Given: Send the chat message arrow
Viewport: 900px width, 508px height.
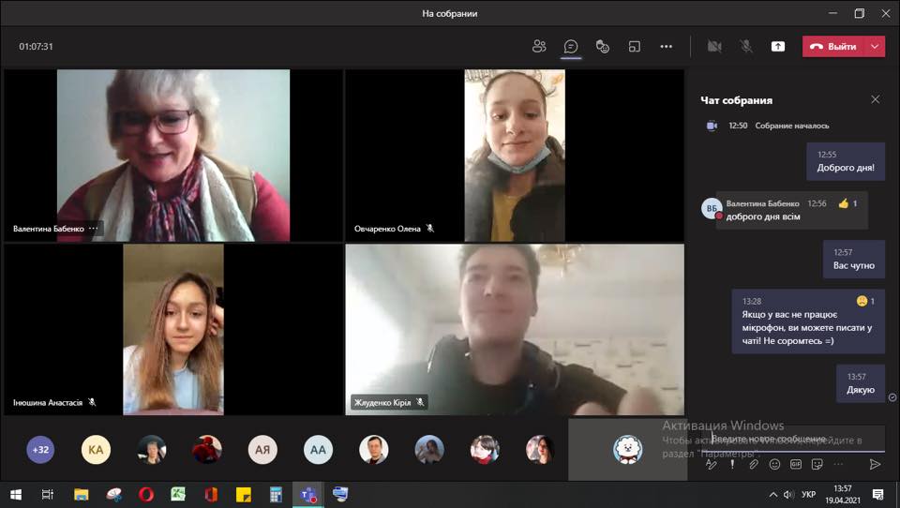Looking at the screenshot, I should point(875,464).
